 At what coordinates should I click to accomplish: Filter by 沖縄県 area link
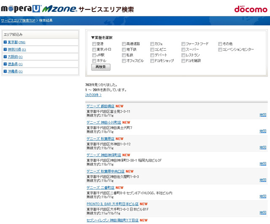tap(15, 71)
